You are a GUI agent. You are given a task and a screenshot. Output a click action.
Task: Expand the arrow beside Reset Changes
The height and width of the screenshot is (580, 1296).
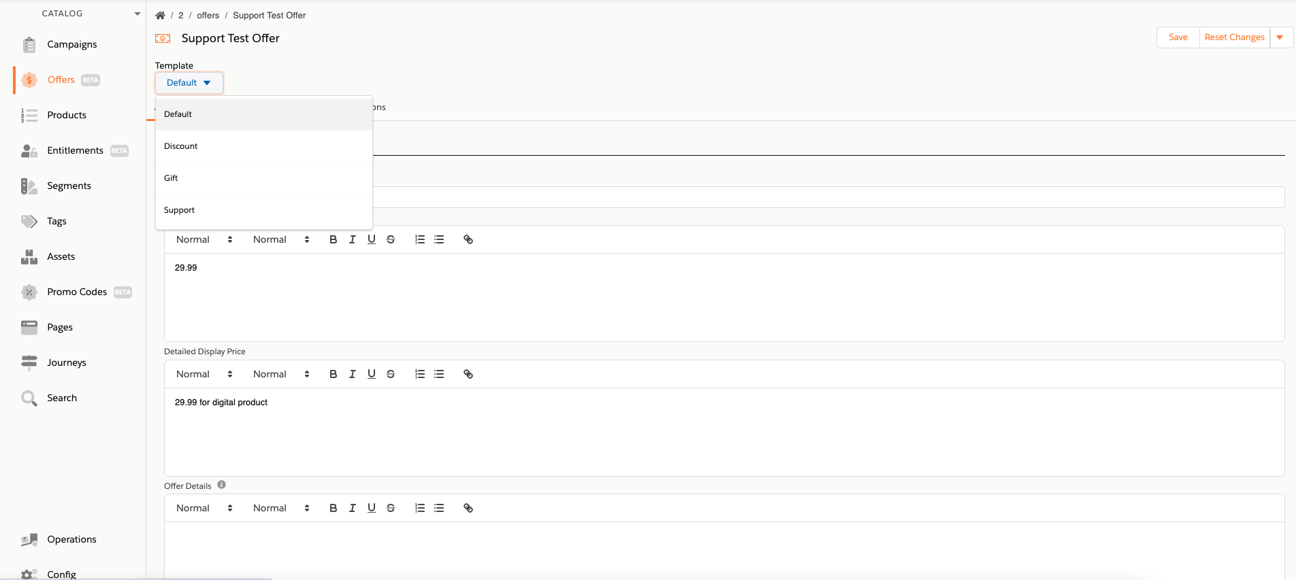click(1280, 37)
